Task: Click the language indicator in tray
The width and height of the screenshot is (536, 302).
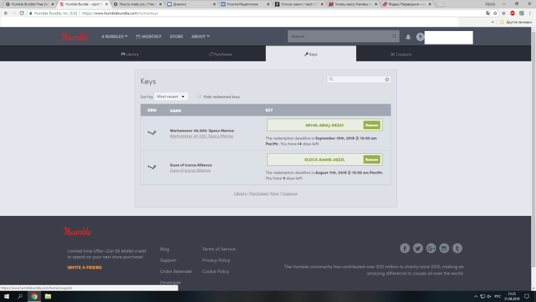Action: point(498,296)
